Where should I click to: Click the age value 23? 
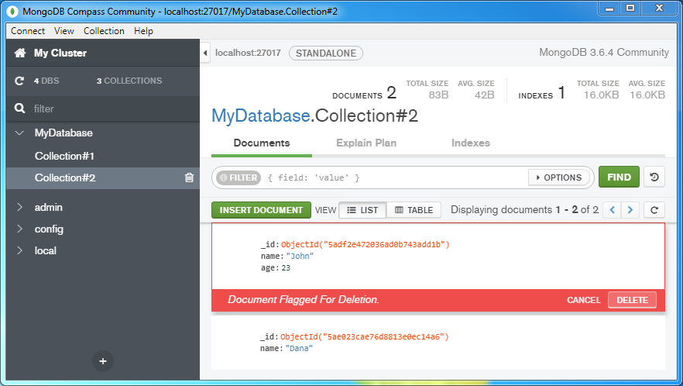tap(286, 268)
